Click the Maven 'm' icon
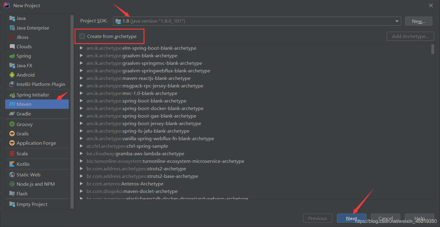Screen dimensions: 440x227 click(12, 104)
